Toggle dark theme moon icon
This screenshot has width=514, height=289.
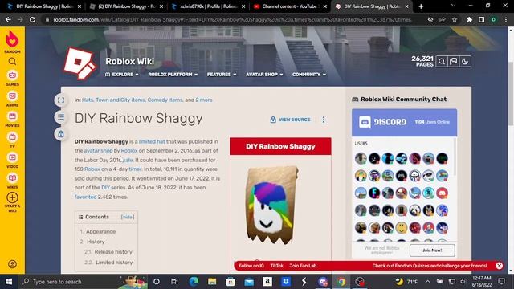465,61
